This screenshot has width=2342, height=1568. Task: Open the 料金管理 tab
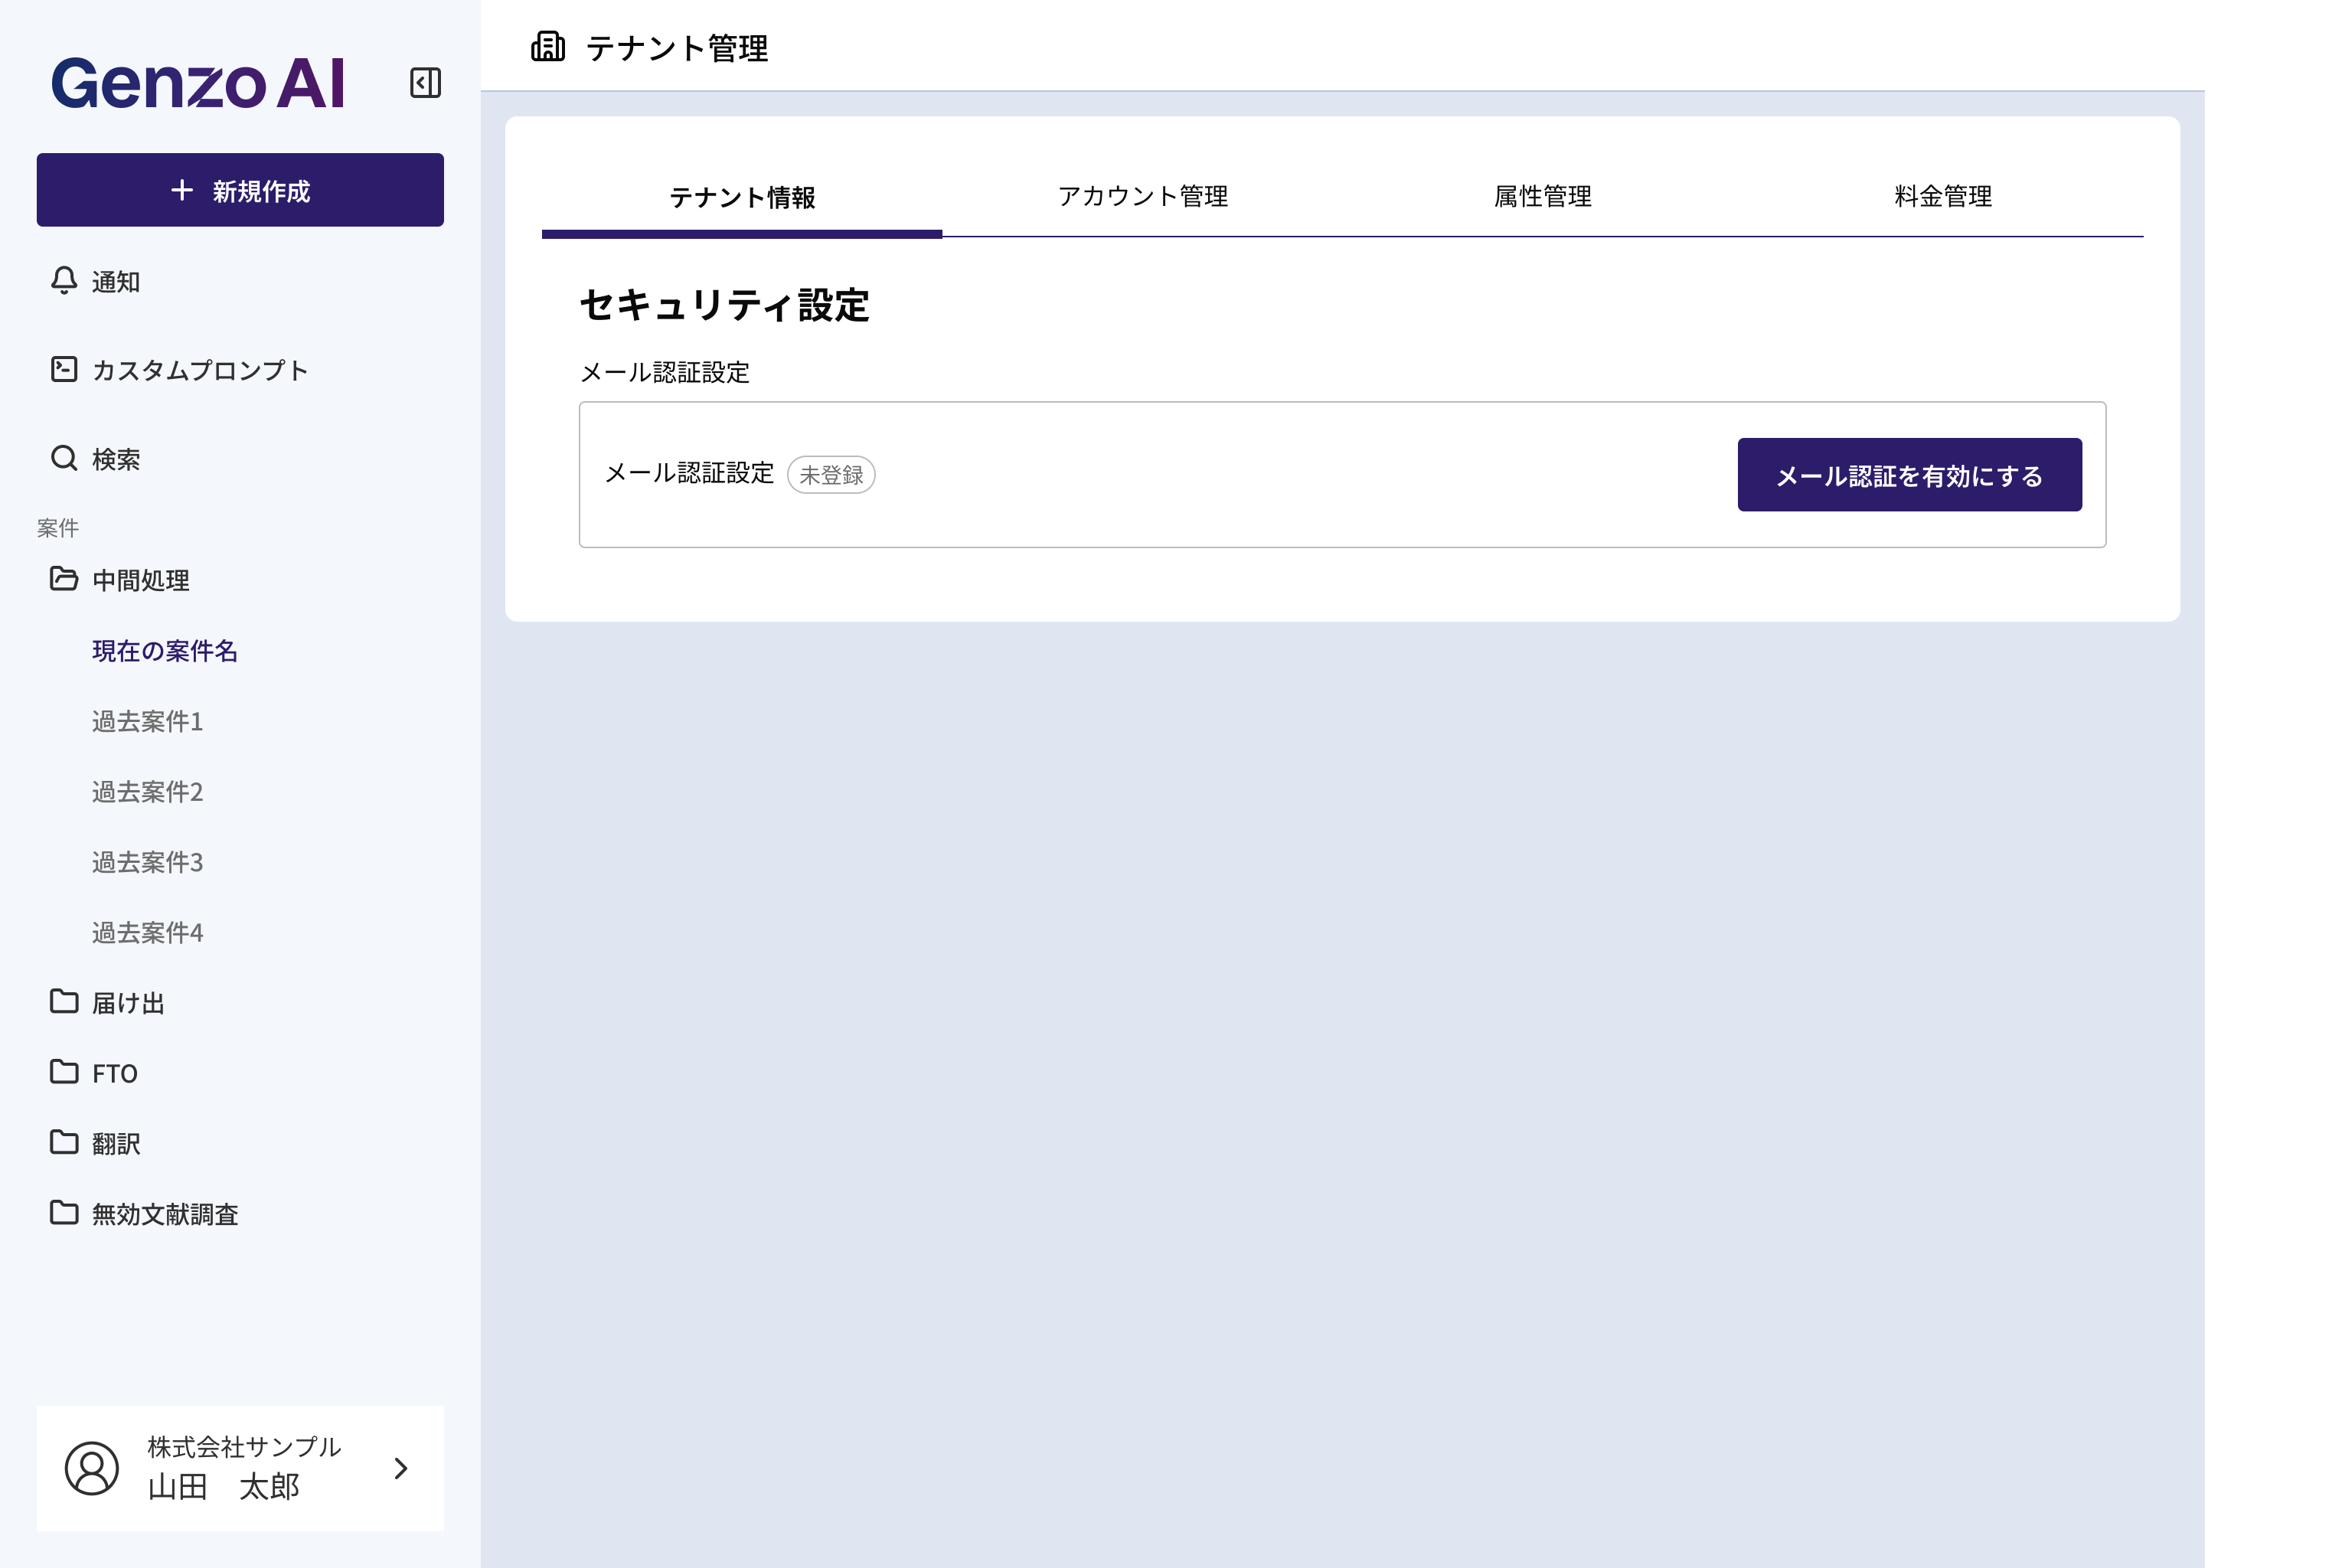pos(1943,197)
